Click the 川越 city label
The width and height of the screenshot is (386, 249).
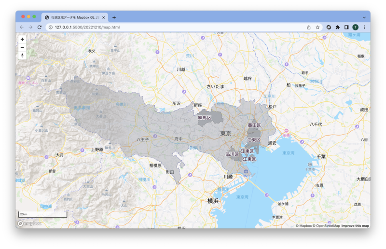pos(181,69)
